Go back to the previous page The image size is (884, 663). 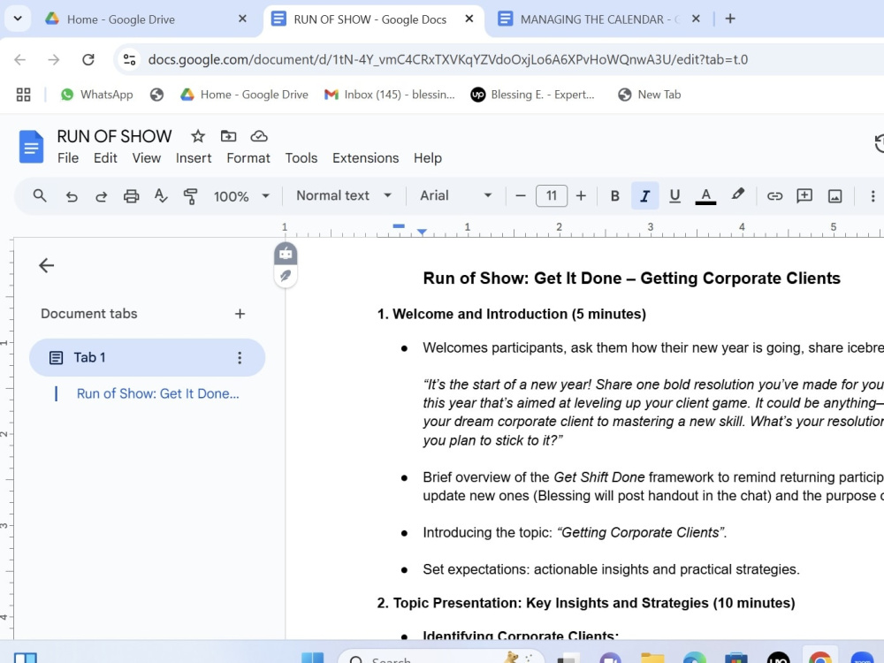coord(19,59)
